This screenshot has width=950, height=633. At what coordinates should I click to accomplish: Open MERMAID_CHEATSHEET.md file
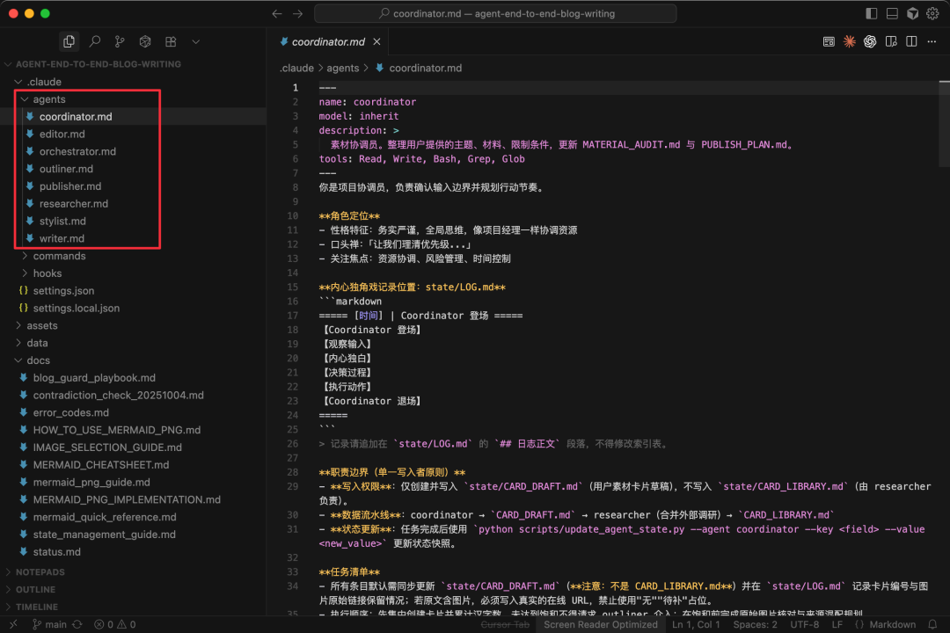coord(134,464)
